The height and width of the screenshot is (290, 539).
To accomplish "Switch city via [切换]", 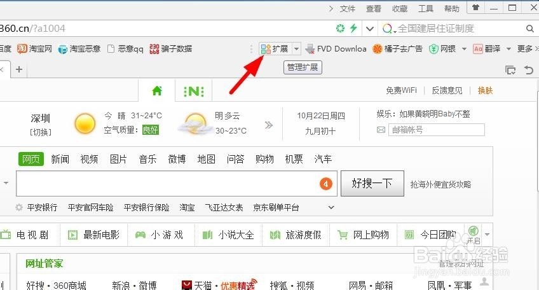I will pyautogui.click(x=41, y=132).
